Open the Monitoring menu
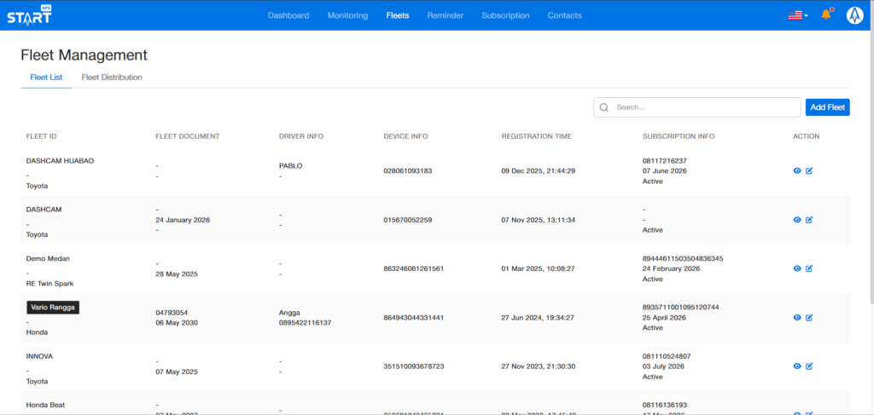 point(347,15)
